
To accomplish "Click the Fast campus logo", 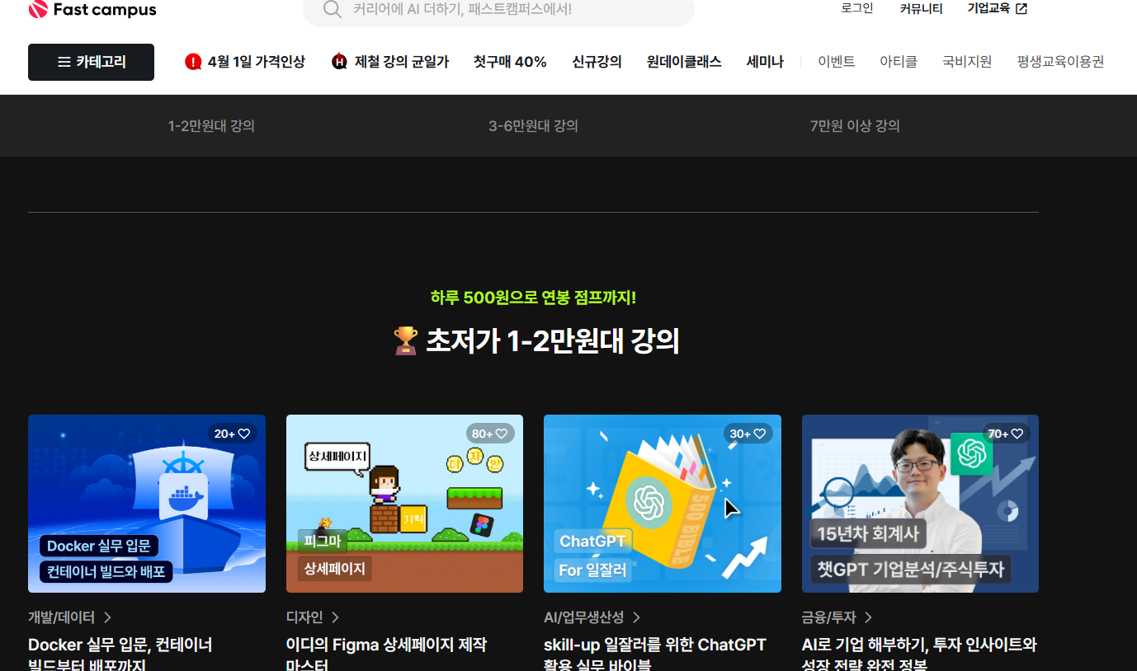I will click(x=92, y=10).
